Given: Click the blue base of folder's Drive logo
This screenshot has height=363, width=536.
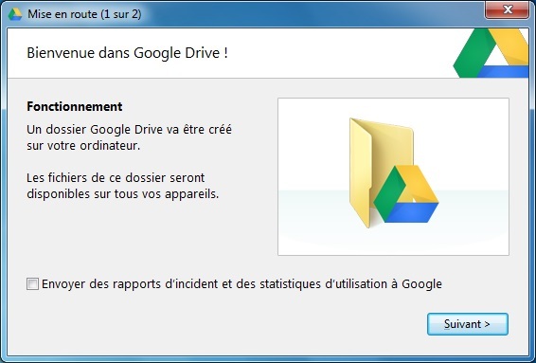Looking at the screenshot, I should [412, 212].
